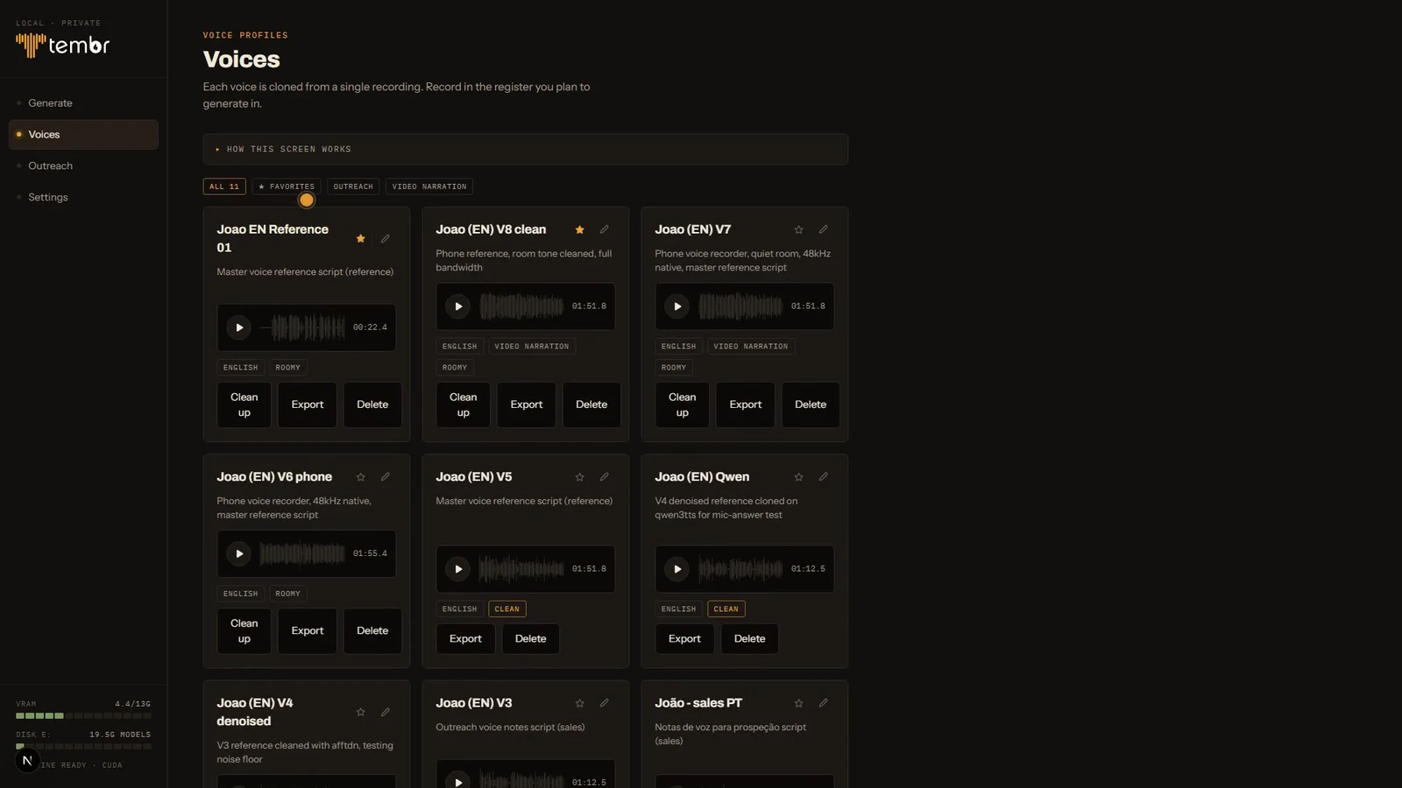Export the Joao (EN) V5 voice

click(465, 639)
